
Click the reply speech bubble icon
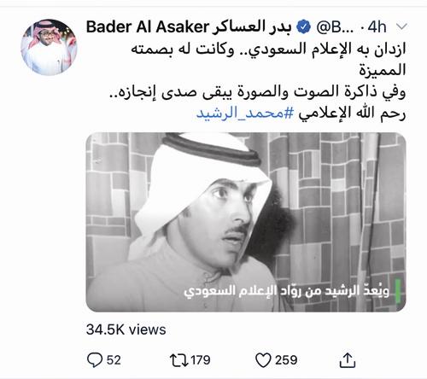click(x=95, y=360)
